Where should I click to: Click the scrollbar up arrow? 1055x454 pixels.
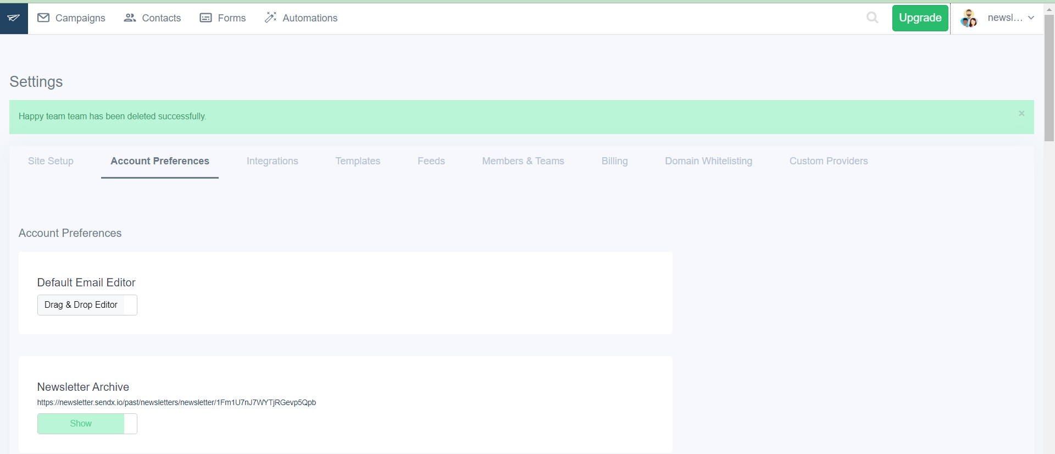tap(1049, 9)
